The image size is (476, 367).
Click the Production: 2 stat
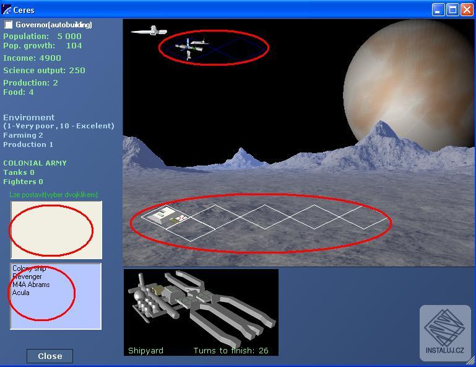[30, 82]
